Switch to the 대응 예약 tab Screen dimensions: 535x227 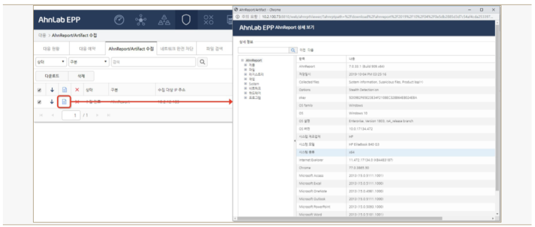[x=87, y=49]
